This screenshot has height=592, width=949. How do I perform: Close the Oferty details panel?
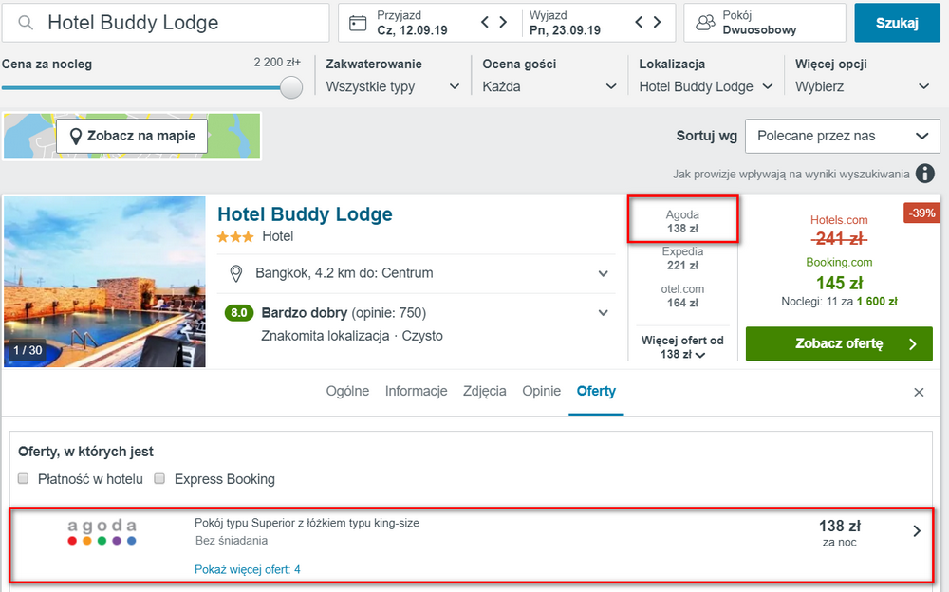pos(919,392)
